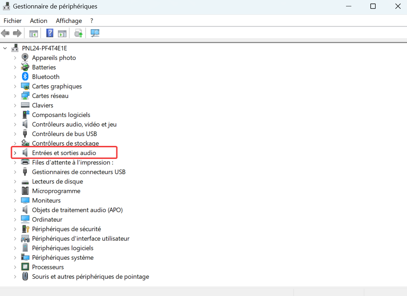Click the keyboard icon beside Claviers
The image size is (407, 296).
point(25,105)
